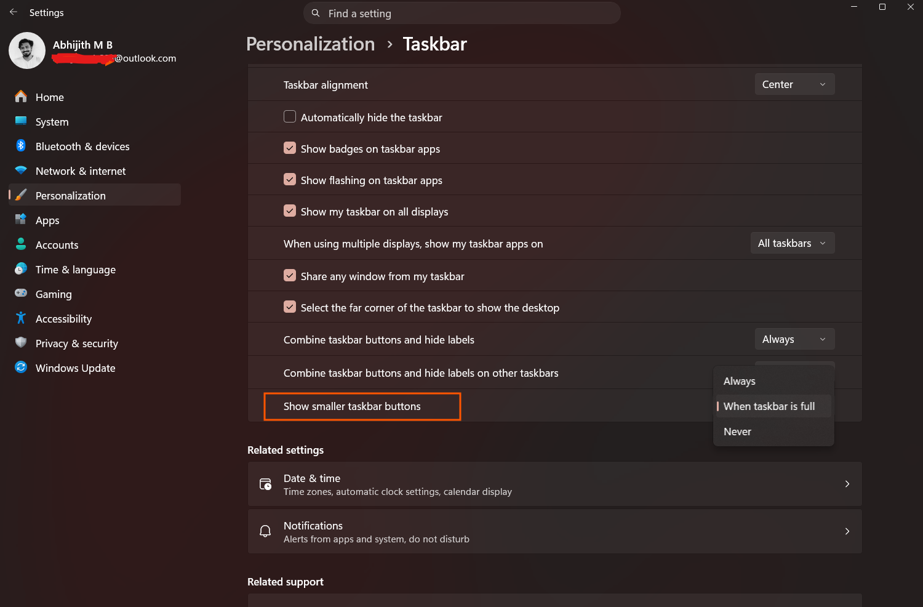Open Accounts settings
This screenshot has width=923, height=607.
[x=57, y=244]
